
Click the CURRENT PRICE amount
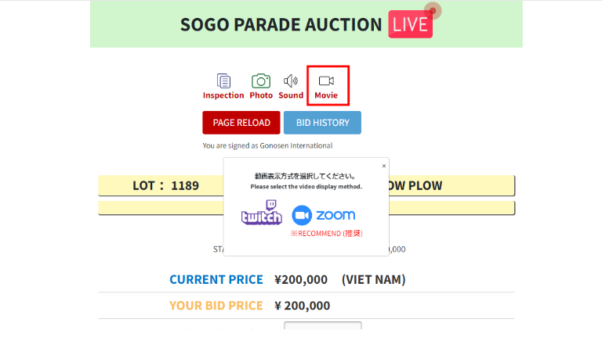(303, 280)
